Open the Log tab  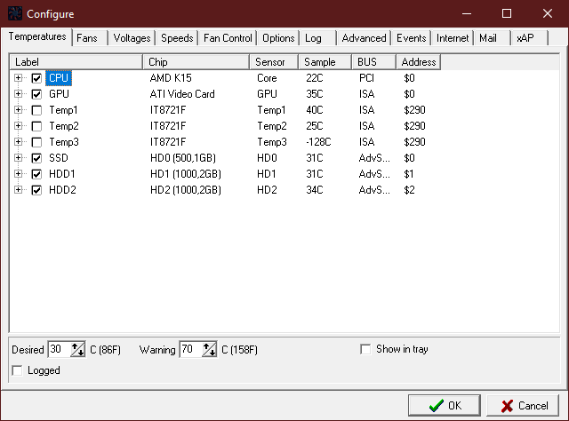pos(317,38)
